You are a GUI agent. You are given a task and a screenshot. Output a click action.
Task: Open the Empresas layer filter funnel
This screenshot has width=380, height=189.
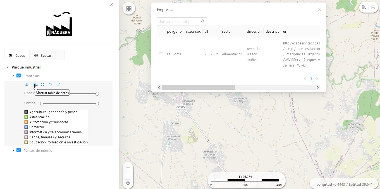(51, 84)
